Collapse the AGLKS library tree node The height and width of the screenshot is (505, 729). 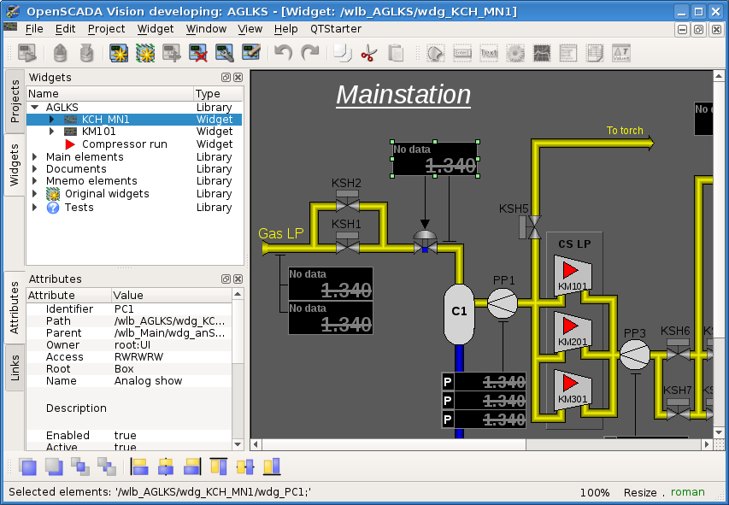(x=35, y=108)
